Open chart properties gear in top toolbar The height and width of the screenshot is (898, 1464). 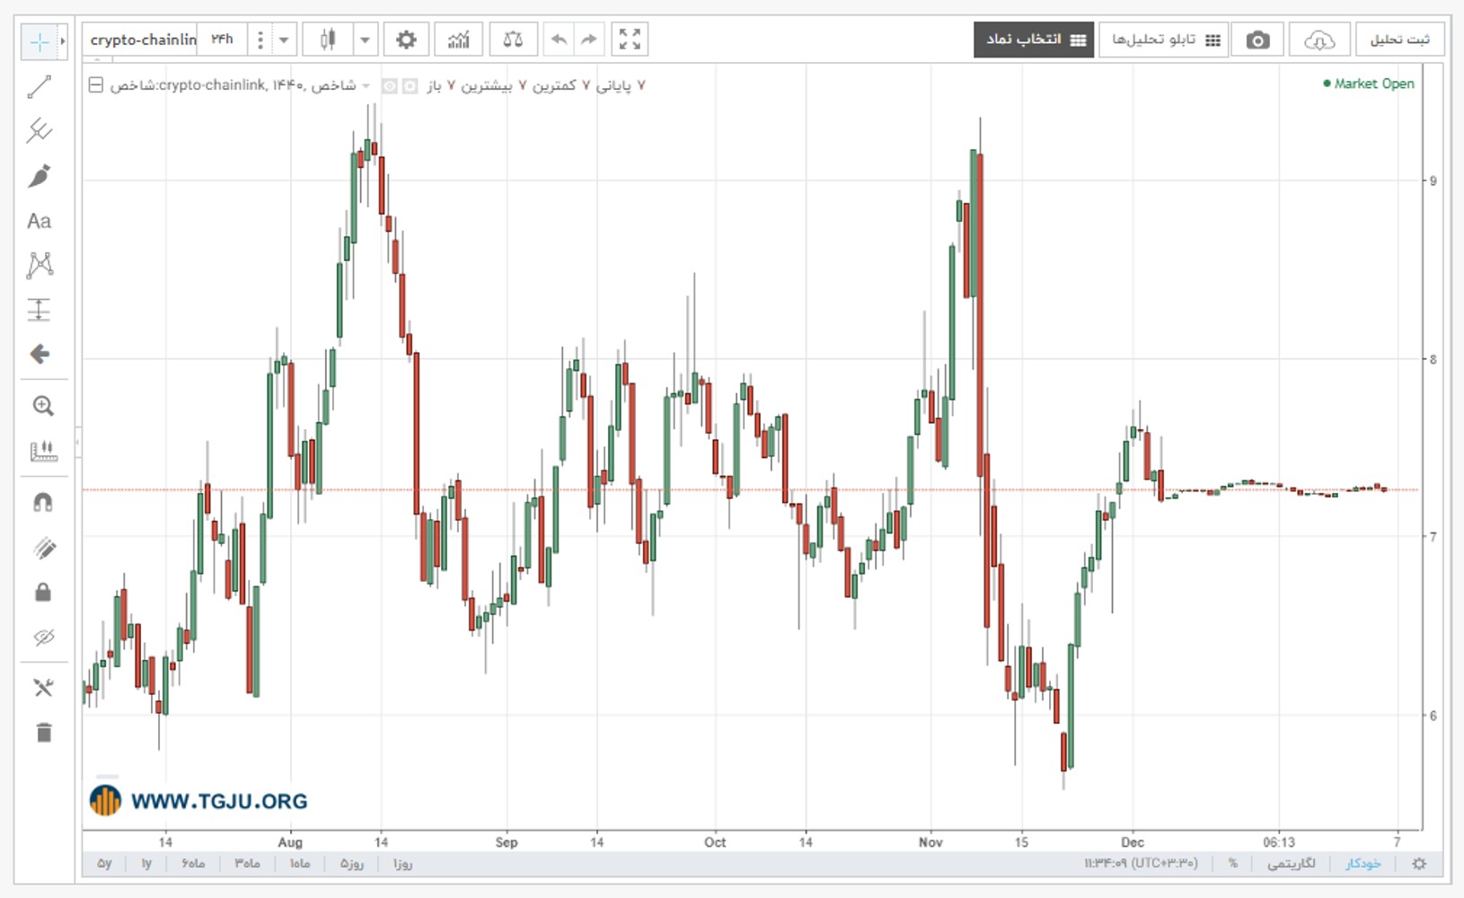[x=406, y=40]
